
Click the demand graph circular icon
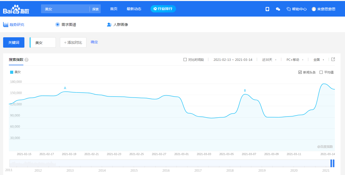point(58,25)
